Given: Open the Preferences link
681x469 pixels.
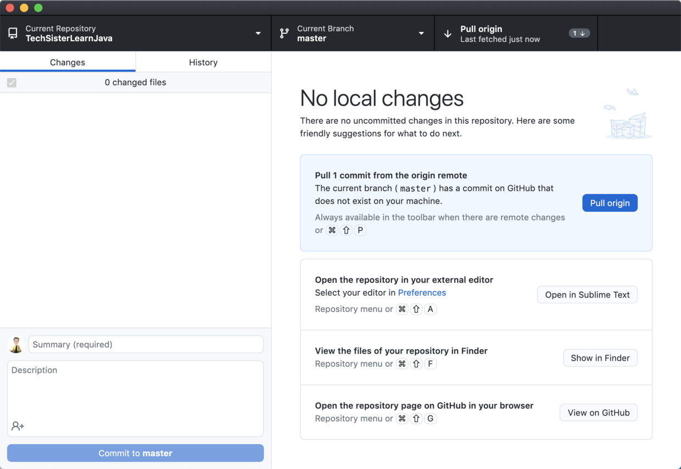Looking at the screenshot, I should [x=422, y=293].
